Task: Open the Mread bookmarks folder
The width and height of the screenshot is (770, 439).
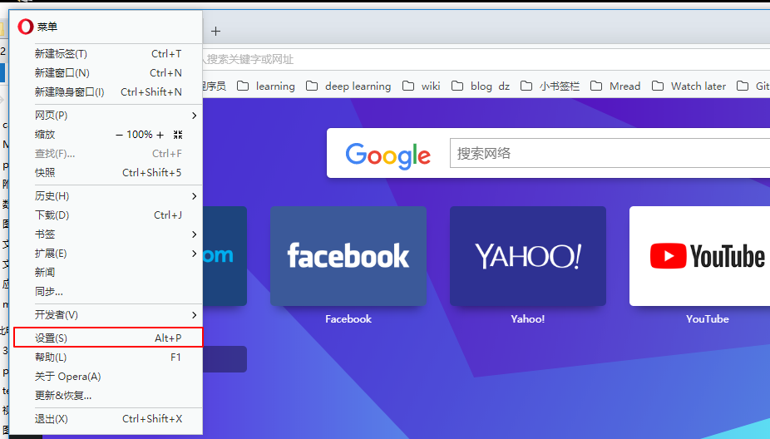Action: (x=615, y=86)
